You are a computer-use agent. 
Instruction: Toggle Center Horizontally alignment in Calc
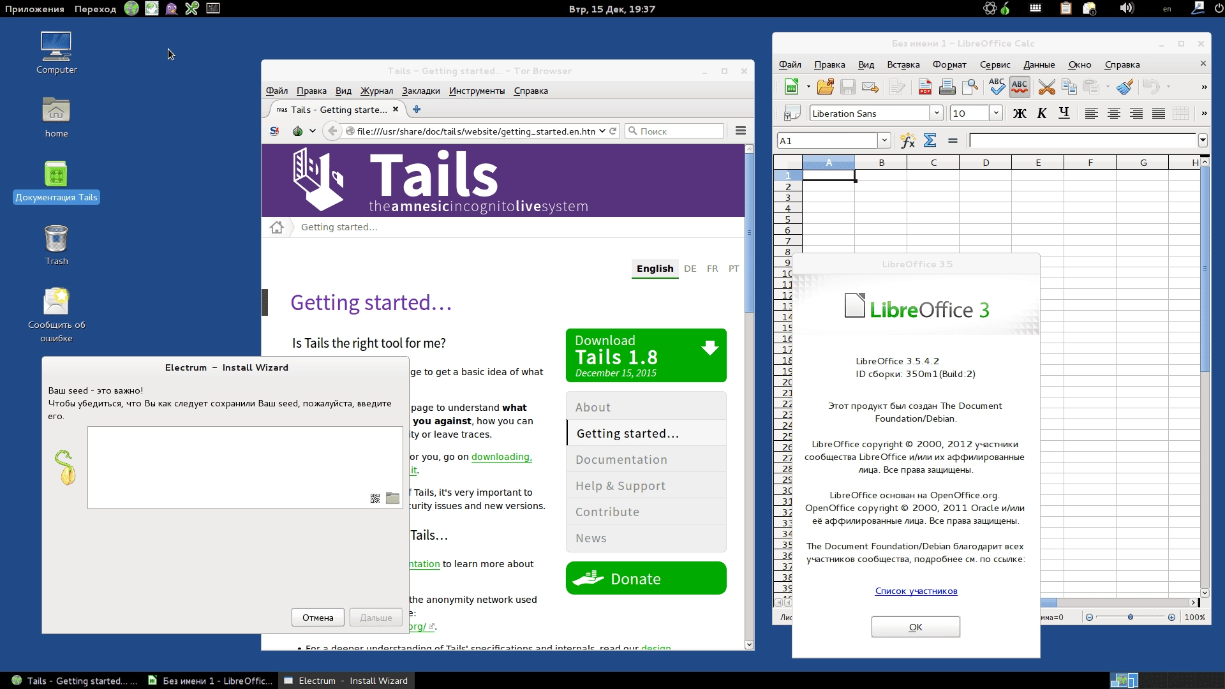coord(1114,114)
